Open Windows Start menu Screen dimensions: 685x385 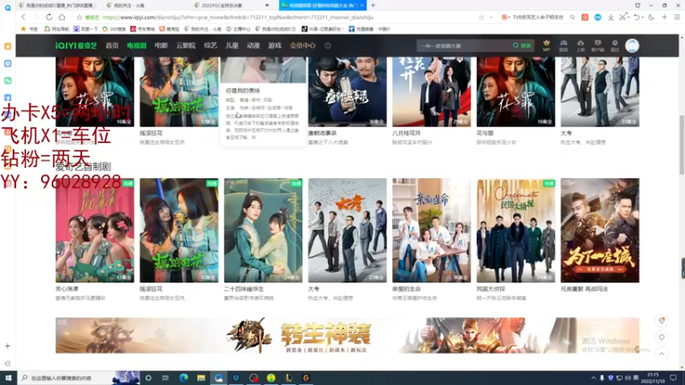point(8,378)
